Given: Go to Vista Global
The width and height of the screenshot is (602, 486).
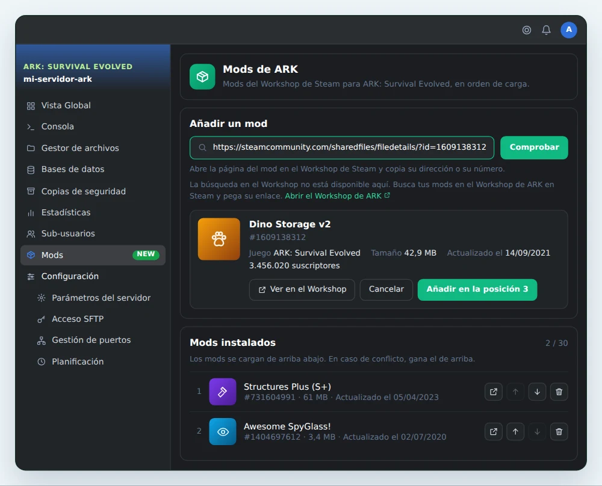Looking at the screenshot, I should 93,105.
